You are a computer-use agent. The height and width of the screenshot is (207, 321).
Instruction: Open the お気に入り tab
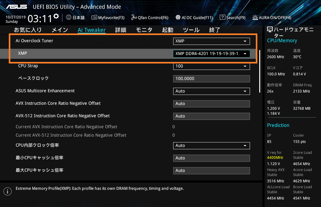coord(28,30)
